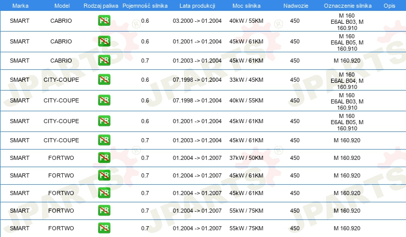This screenshot has width=406, height=237.
Task: Sort by Rodzaj paliwa header
Action: click(x=101, y=6)
